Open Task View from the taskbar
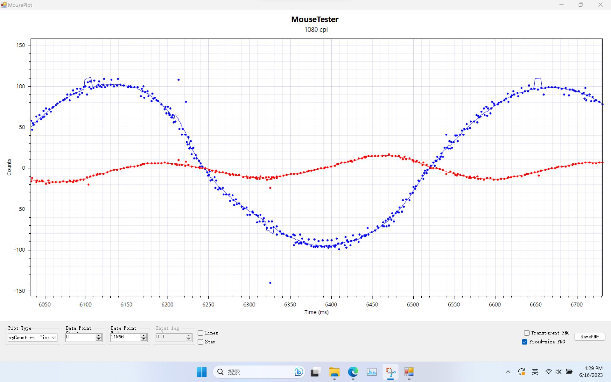Screen dimensions: 611x382 (315, 371)
